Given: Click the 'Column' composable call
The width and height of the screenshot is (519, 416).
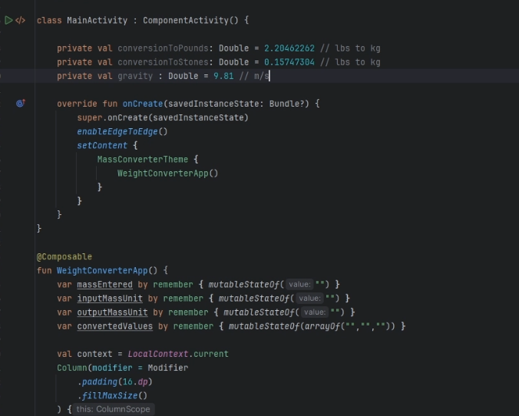Looking at the screenshot, I should pos(72,368).
